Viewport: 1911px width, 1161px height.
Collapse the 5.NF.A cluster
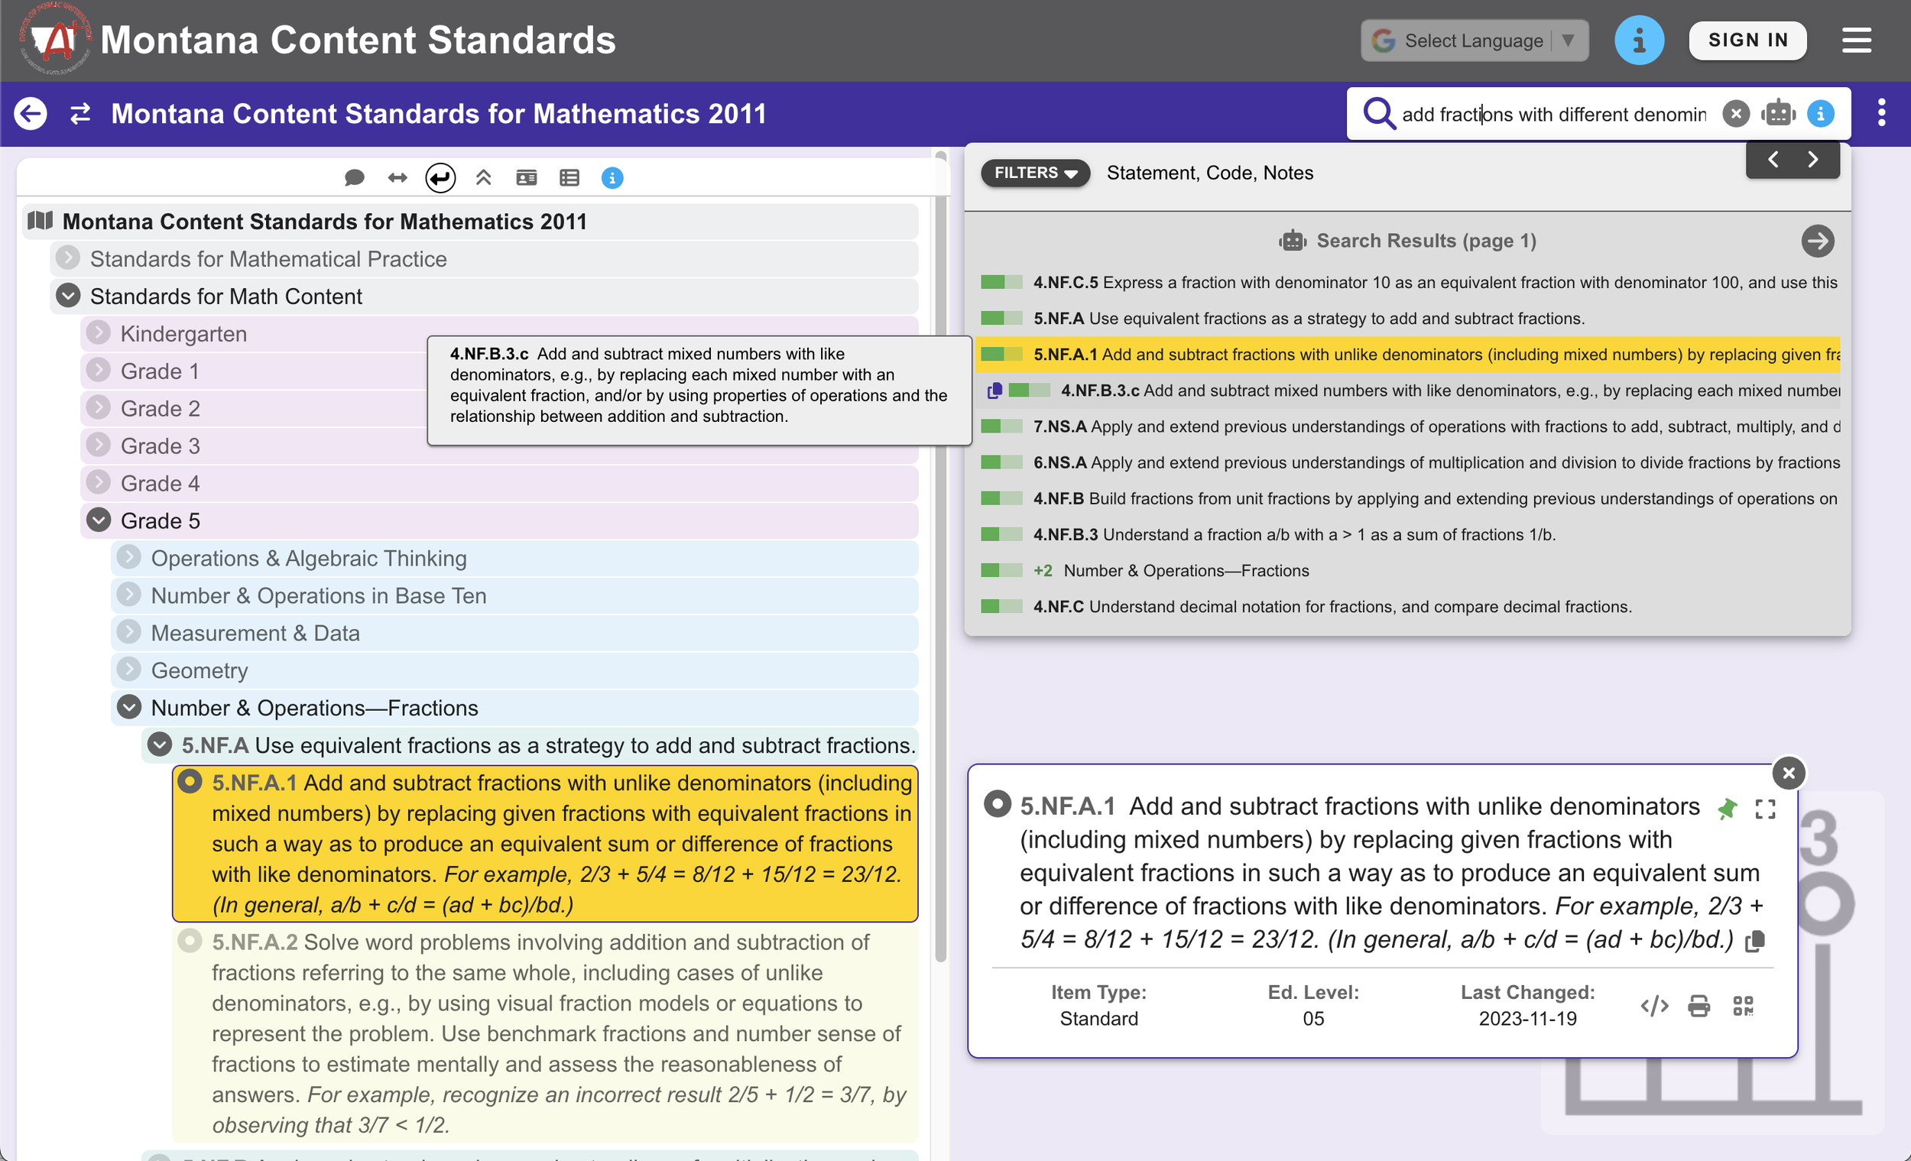tap(160, 744)
